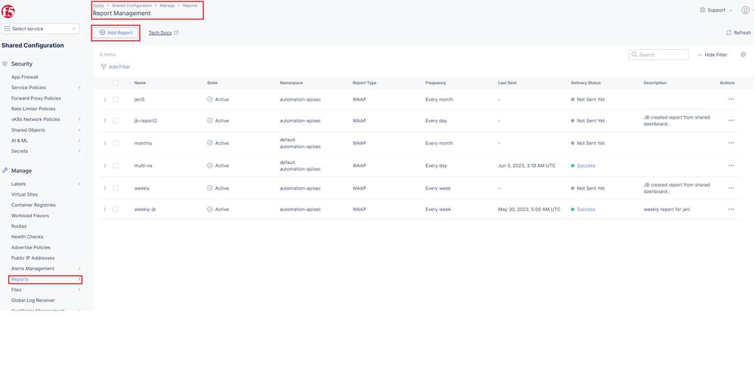Sort by the Name column header
The height and width of the screenshot is (371, 755).
tap(140, 83)
